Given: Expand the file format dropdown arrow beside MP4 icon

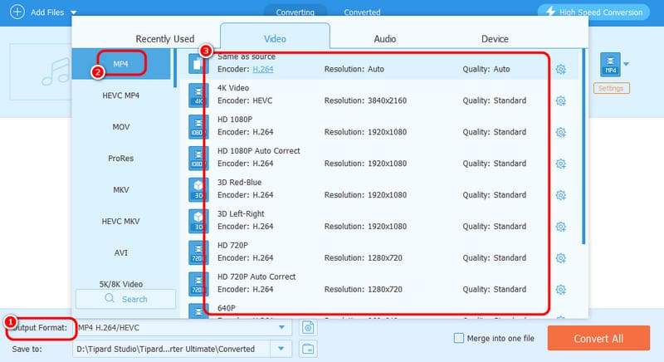Looking at the screenshot, I should click(627, 64).
